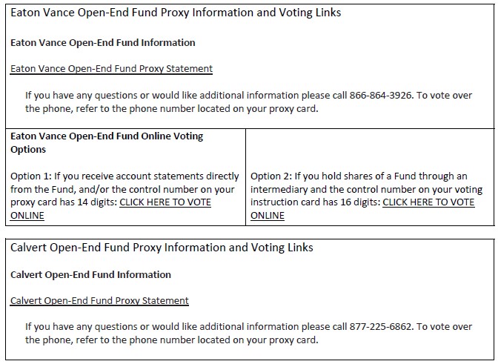Open the Eaton Vance Open-End Fund Proxy Statement link
The height and width of the screenshot is (364, 501).
coord(111,69)
